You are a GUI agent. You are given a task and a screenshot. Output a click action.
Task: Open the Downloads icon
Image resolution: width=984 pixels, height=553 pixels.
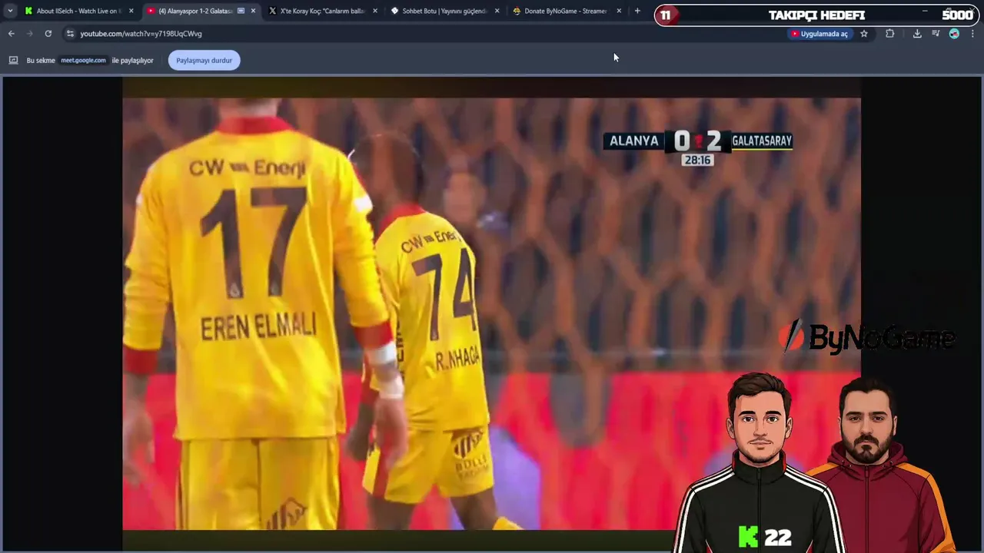[917, 34]
